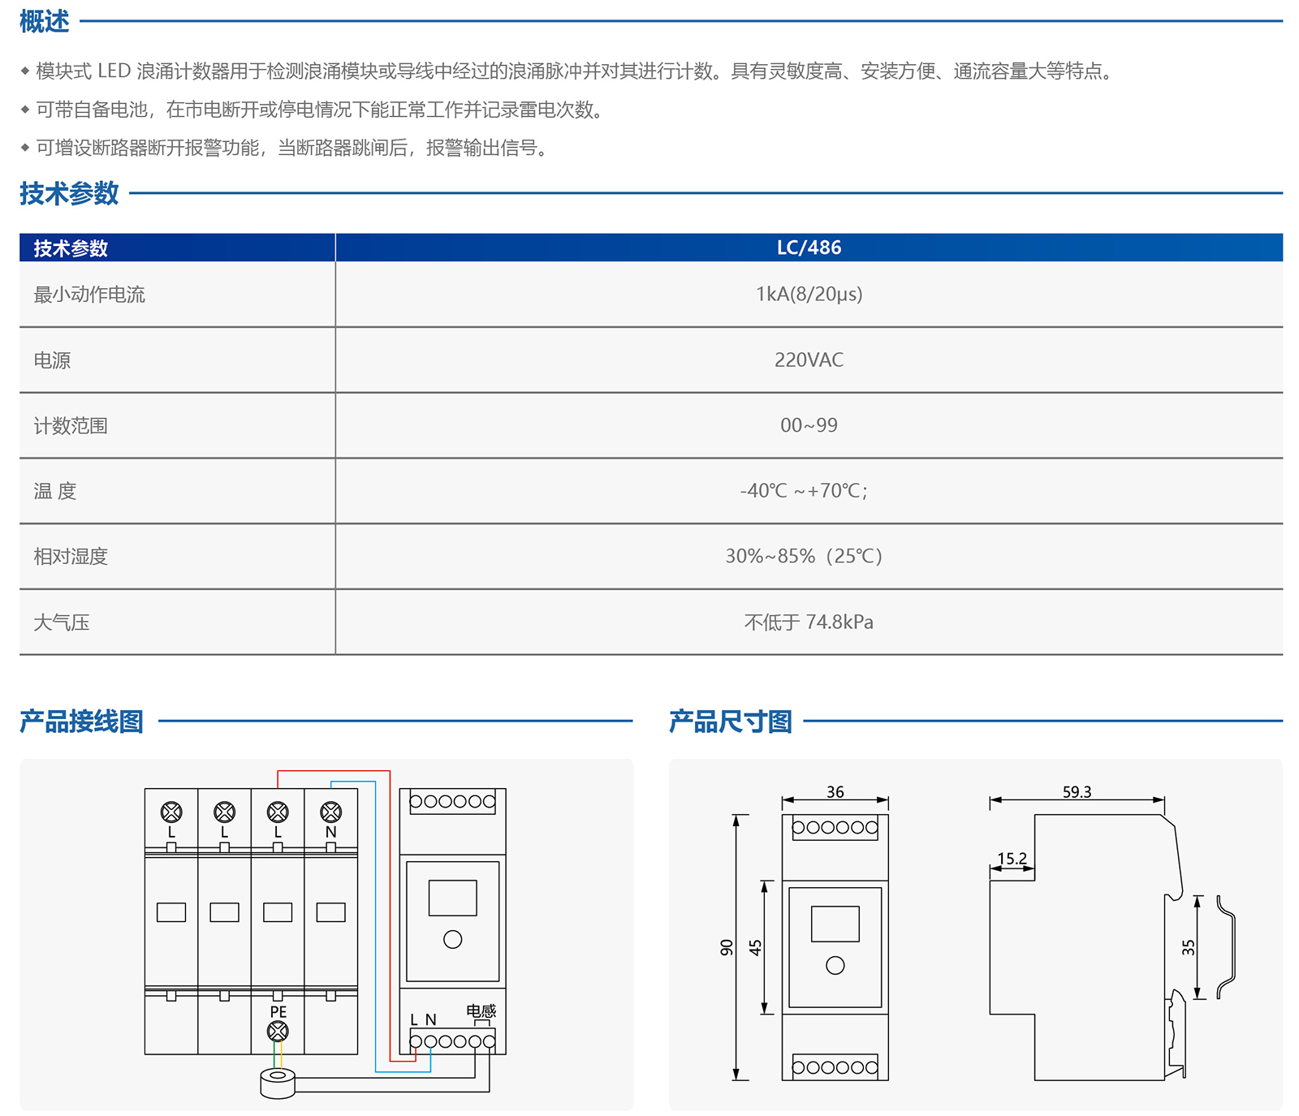This screenshot has width=1299, height=1116.
Task: Click the 相对湿度 row label
Action: [x=71, y=557]
